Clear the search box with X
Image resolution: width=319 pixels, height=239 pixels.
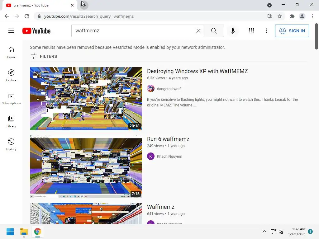tap(198, 31)
